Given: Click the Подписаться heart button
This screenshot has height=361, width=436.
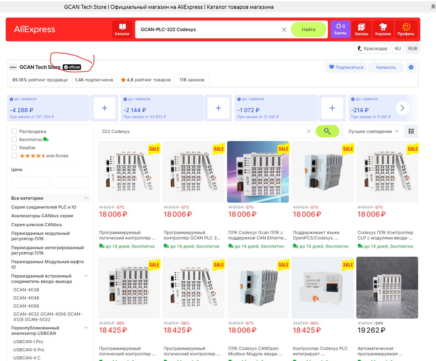Looking at the screenshot, I should [x=346, y=67].
